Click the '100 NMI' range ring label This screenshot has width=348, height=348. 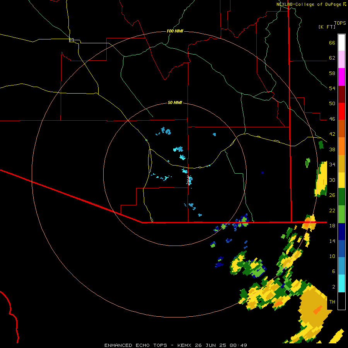coord(175,31)
